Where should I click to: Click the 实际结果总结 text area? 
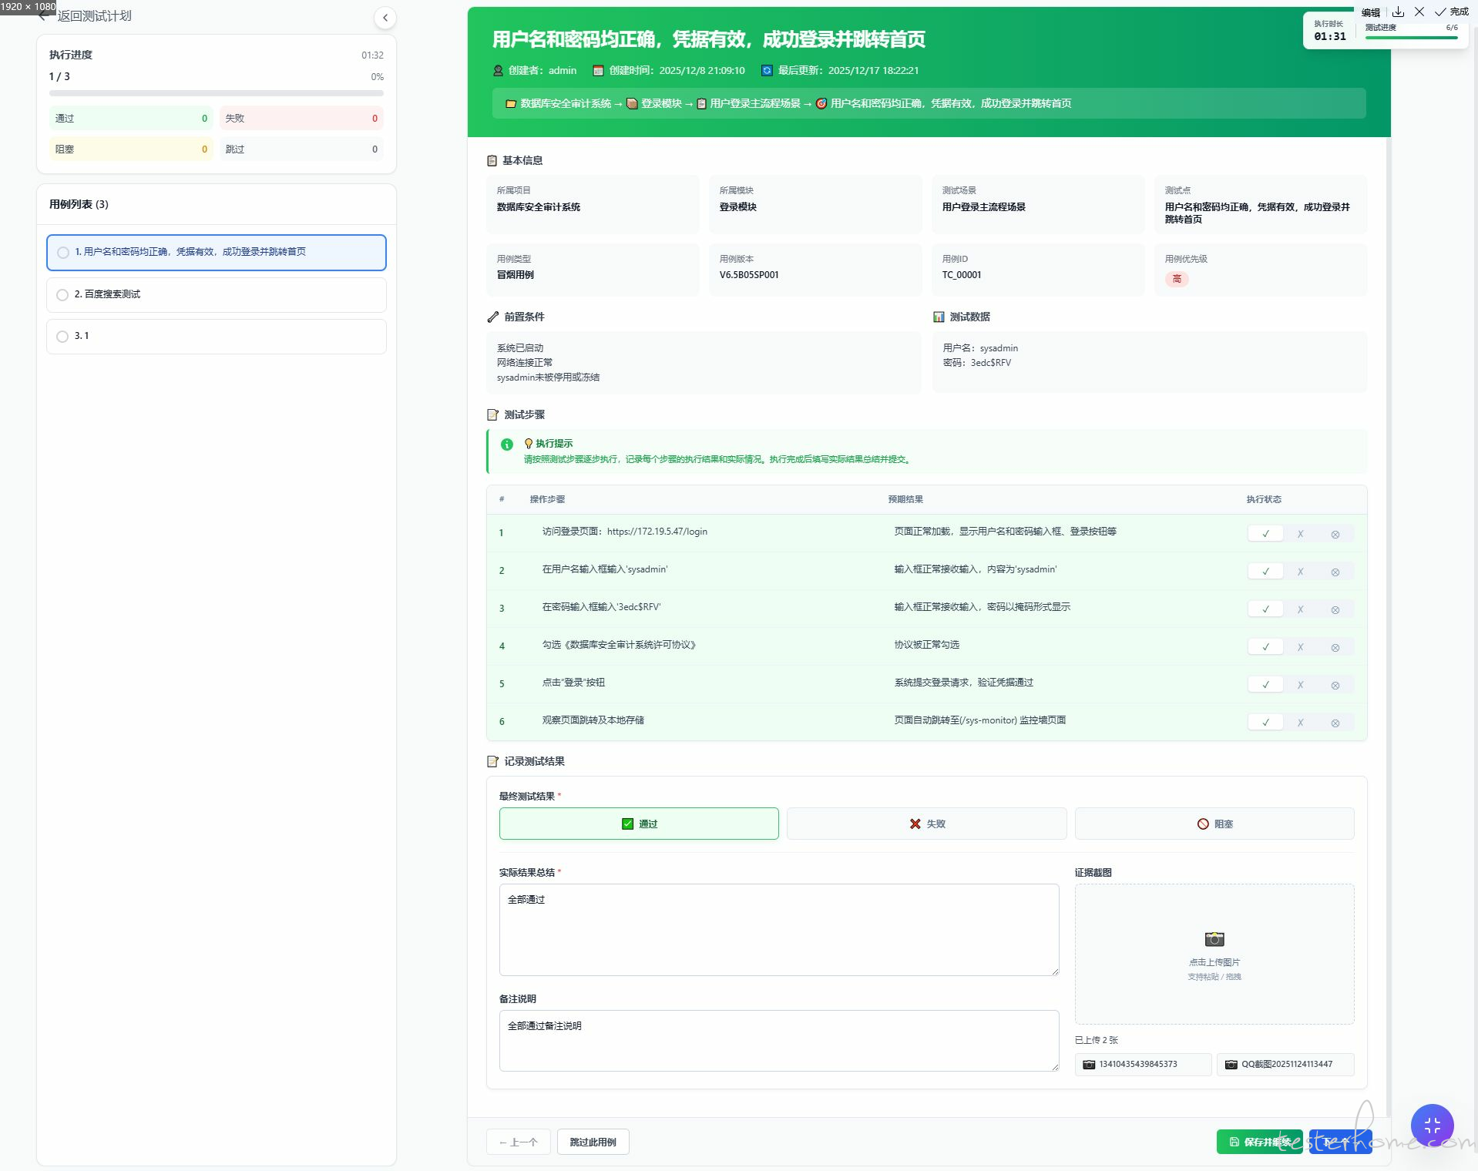tap(778, 929)
